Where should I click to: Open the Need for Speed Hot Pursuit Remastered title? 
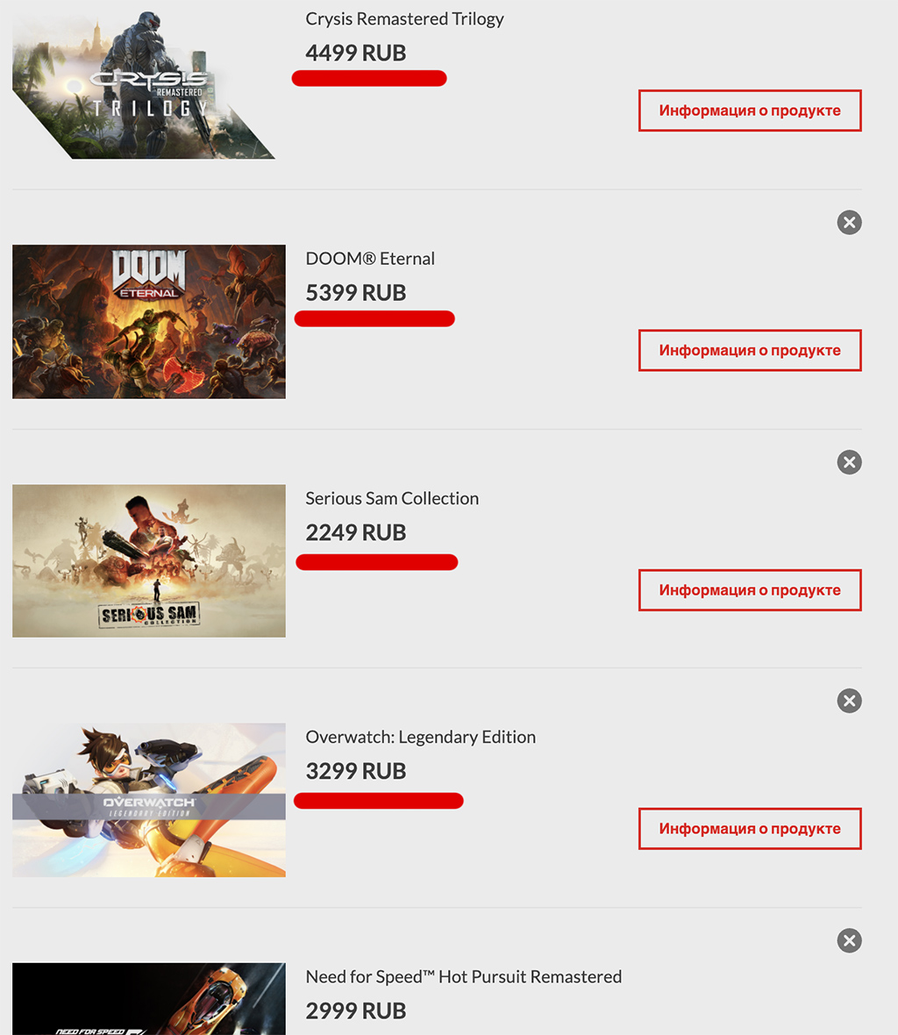(x=463, y=977)
